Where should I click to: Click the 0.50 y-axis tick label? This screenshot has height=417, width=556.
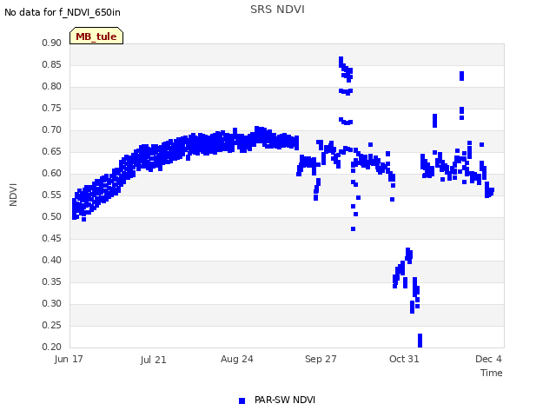click(x=52, y=216)
